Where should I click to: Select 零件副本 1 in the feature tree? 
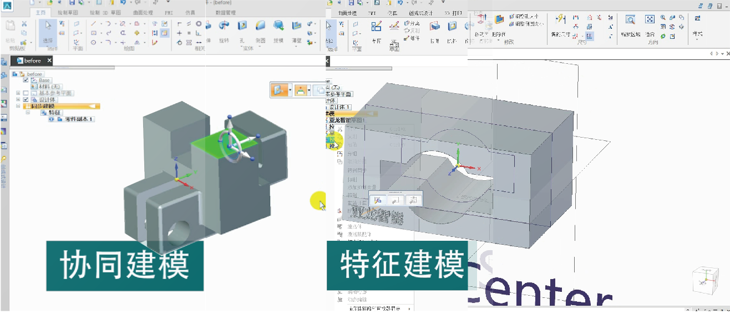coord(79,119)
